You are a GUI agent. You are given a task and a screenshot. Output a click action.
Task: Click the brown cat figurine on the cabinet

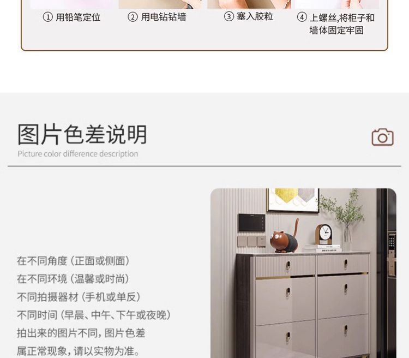pyautogui.click(x=284, y=237)
